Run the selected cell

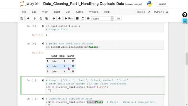[69, 19]
